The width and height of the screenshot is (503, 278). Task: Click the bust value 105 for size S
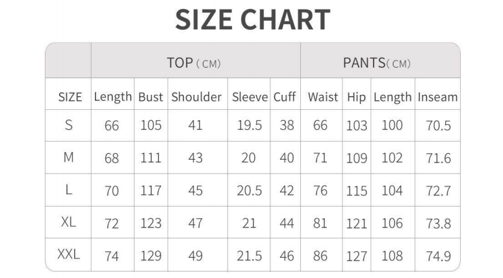(x=151, y=126)
